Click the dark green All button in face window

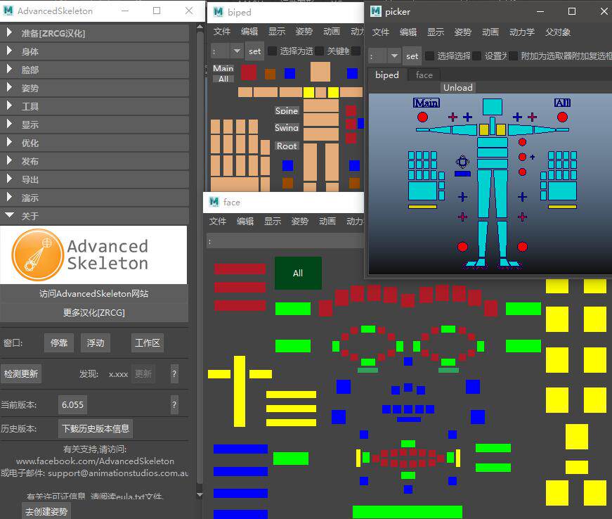click(x=298, y=273)
